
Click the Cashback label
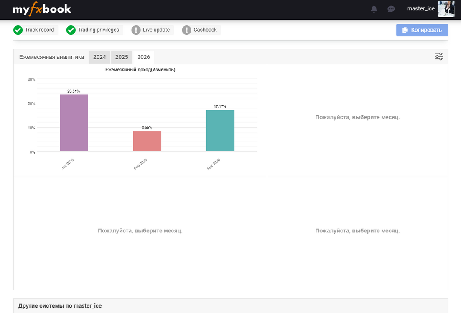pyautogui.click(x=205, y=30)
